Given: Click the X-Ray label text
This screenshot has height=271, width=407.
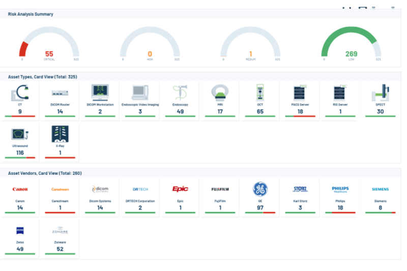Looking at the screenshot, I should pyautogui.click(x=60, y=146).
